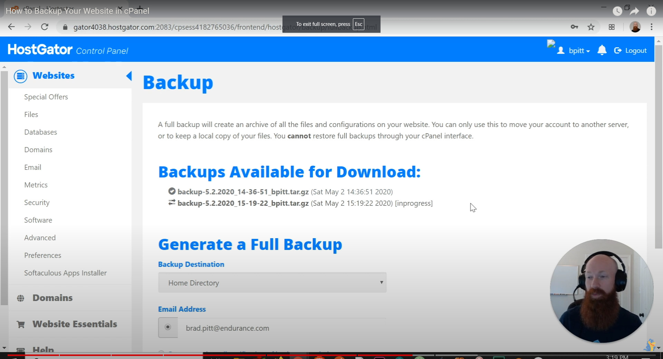
Task: Open Preferences sidebar item
Action: tap(42, 255)
